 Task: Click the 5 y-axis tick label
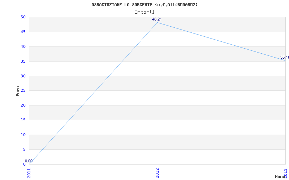point(24,149)
